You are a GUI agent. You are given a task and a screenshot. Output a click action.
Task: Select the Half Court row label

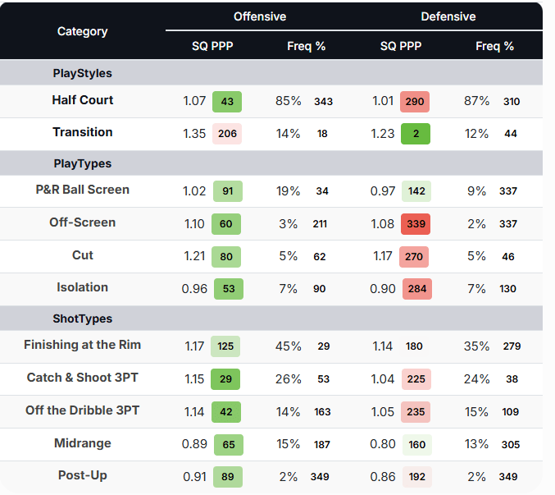pyautogui.click(x=82, y=100)
